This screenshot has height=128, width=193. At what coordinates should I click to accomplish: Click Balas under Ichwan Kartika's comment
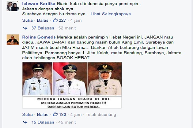coord(42,20)
